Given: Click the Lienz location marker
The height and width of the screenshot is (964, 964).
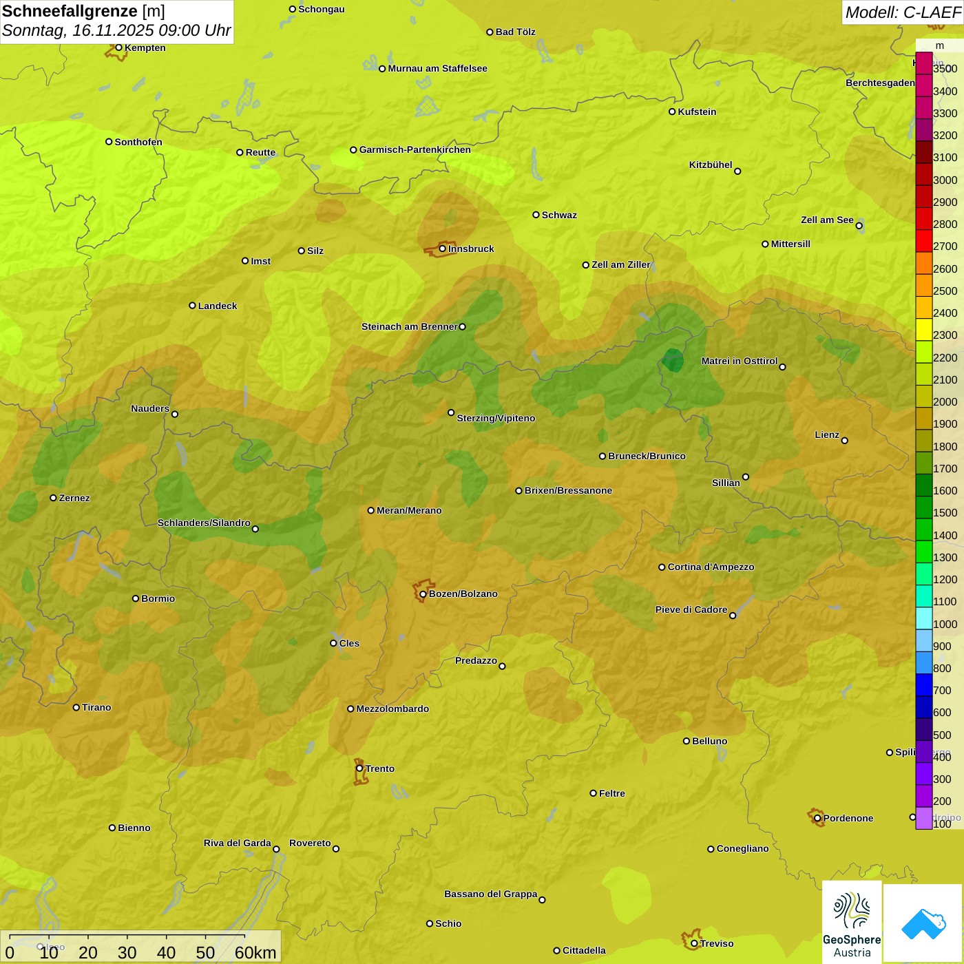Looking at the screenshot, I should pos(845,441).
